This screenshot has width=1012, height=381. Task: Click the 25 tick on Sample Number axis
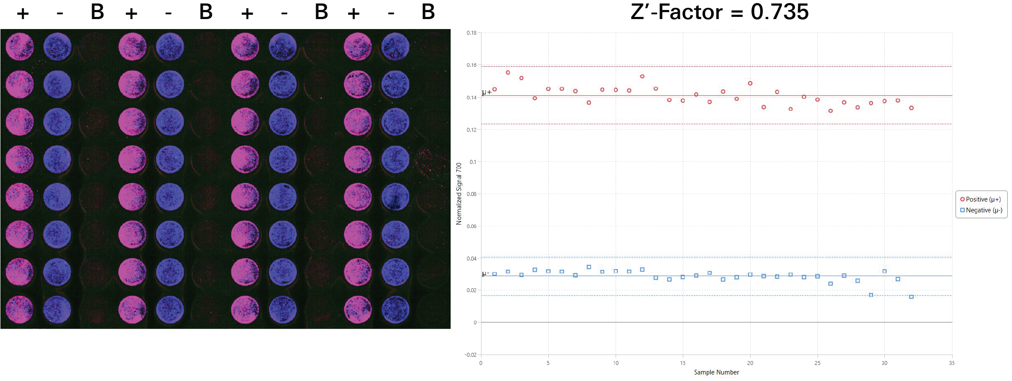click(818, 363)
